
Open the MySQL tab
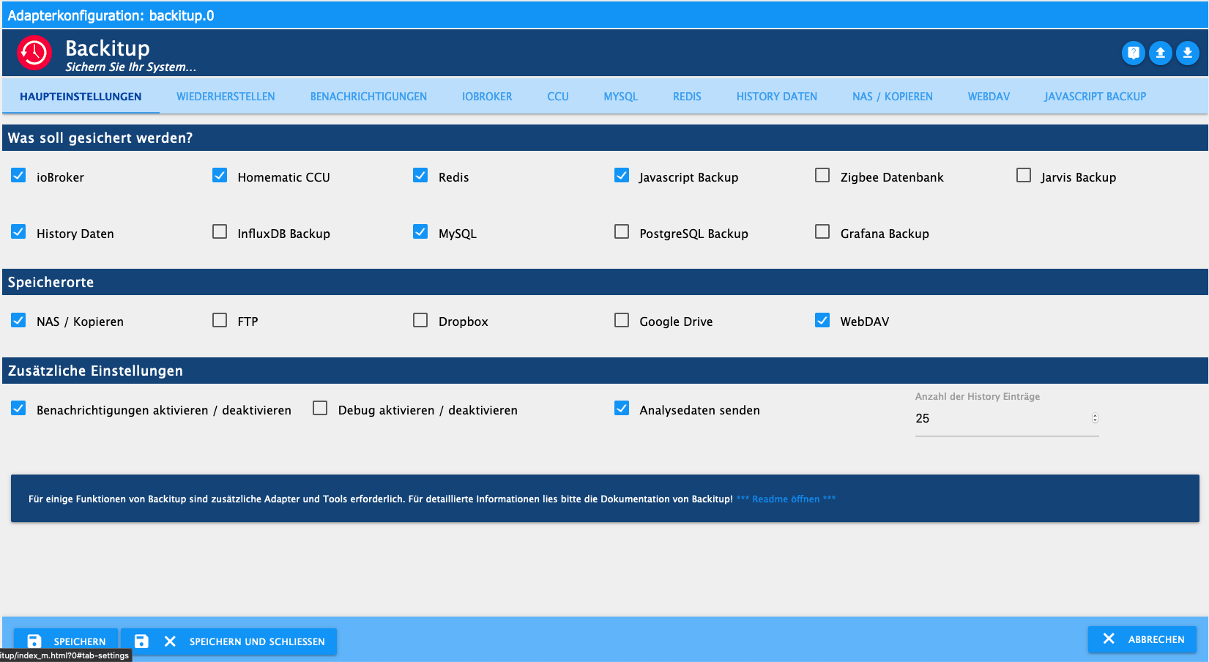click(x=621, y=97)
